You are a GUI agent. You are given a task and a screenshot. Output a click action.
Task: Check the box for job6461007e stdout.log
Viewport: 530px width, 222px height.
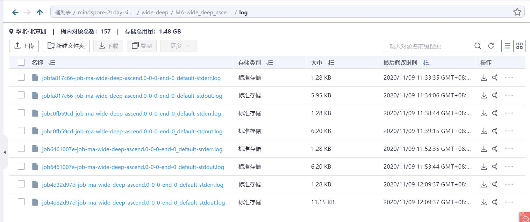tap(21, 166)
